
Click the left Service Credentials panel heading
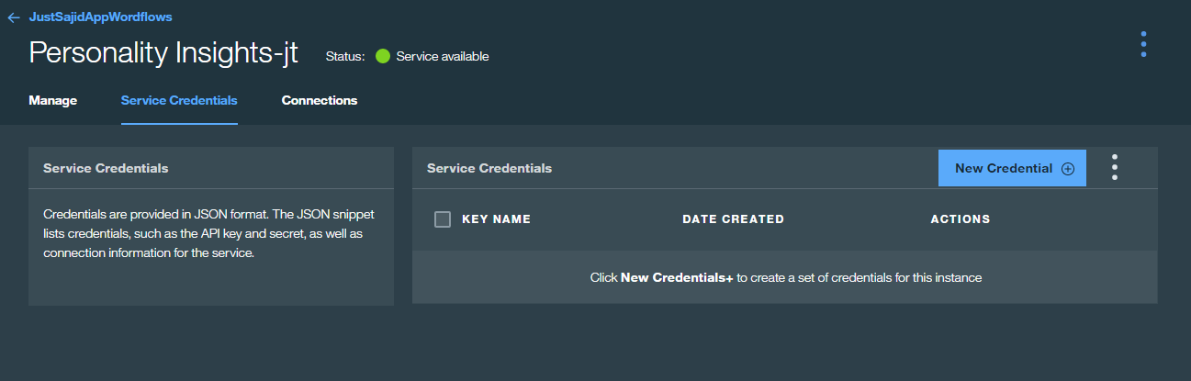pos(106,169)
